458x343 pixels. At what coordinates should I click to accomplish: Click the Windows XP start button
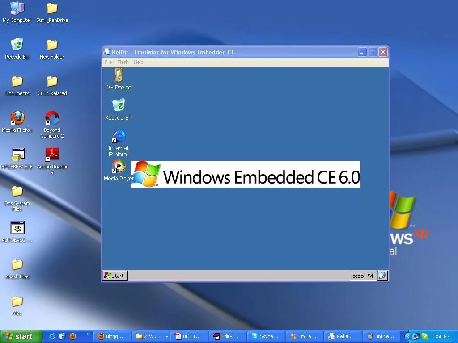click(21, 336)
